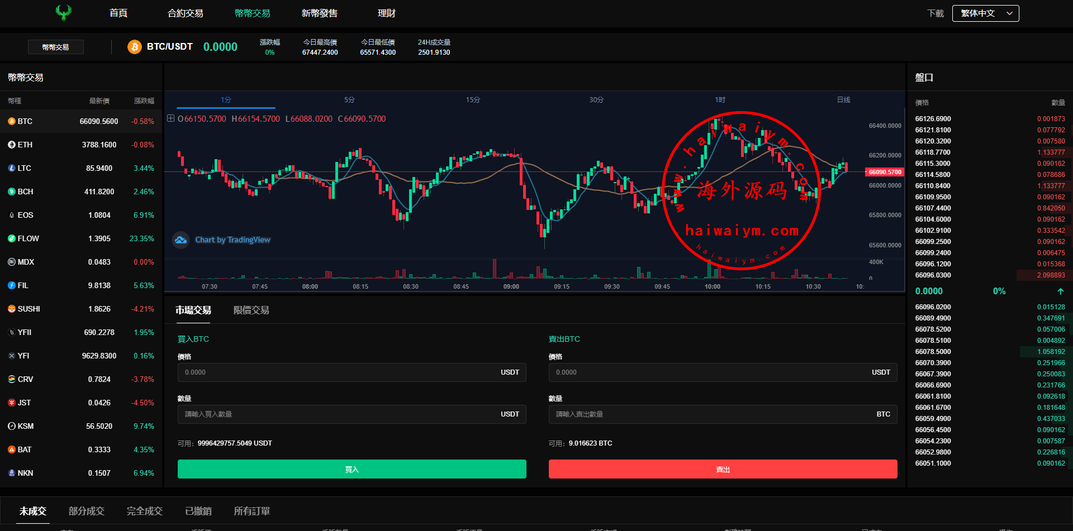Switch to the 限價交易 tab
This screenshot has height=531, width=1073.
pyautogui.click(x=251, y=310)
